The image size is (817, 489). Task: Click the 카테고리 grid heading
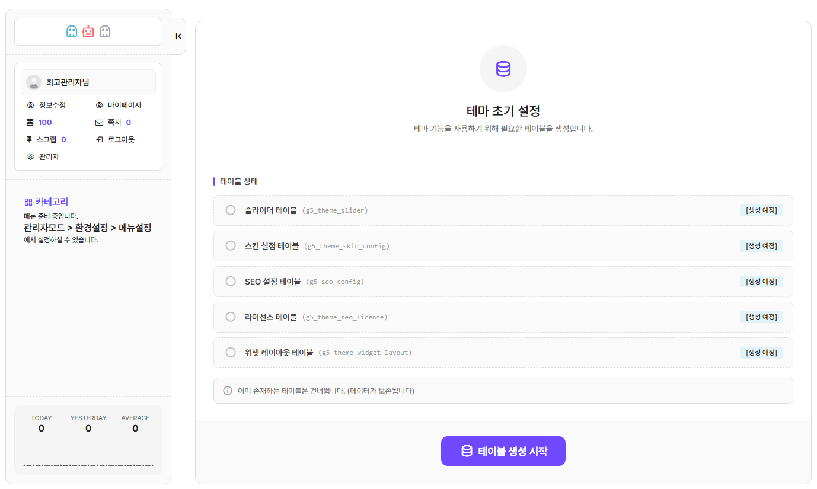tap(46, 202)
